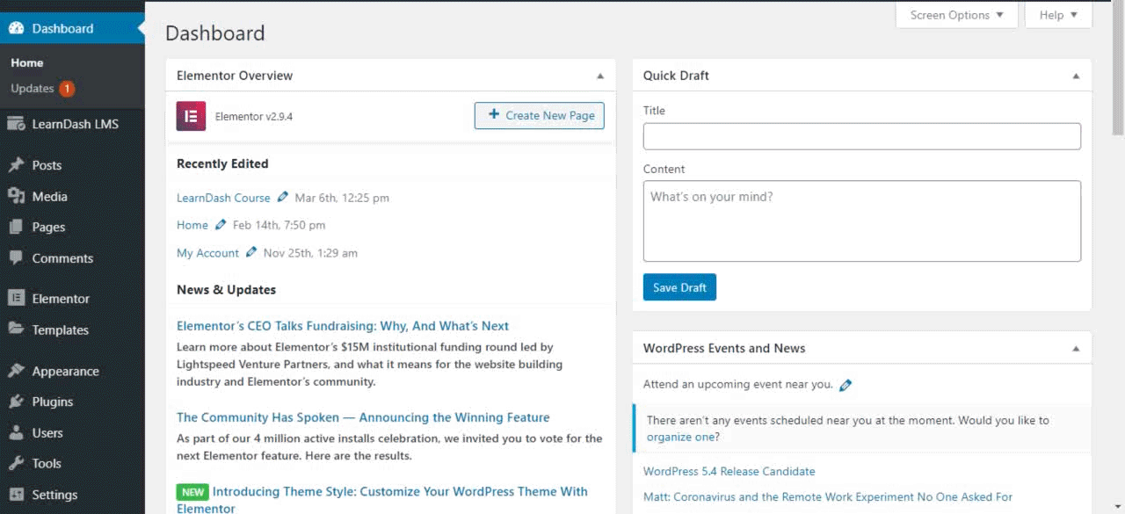Click the Dashboard gauge icon in sidebar

[x=16, y=28]
